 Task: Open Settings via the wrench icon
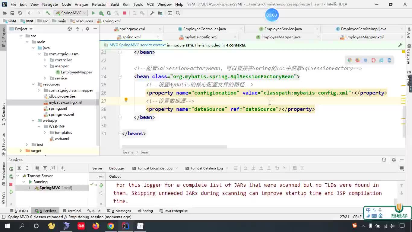click(152, 13)
